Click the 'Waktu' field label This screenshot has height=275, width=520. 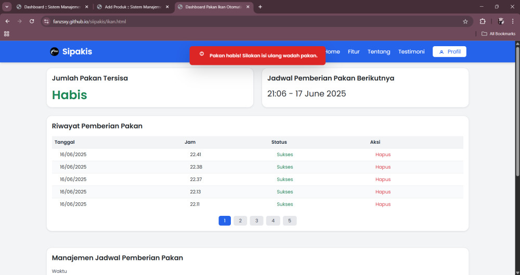(x=59, y=271)
